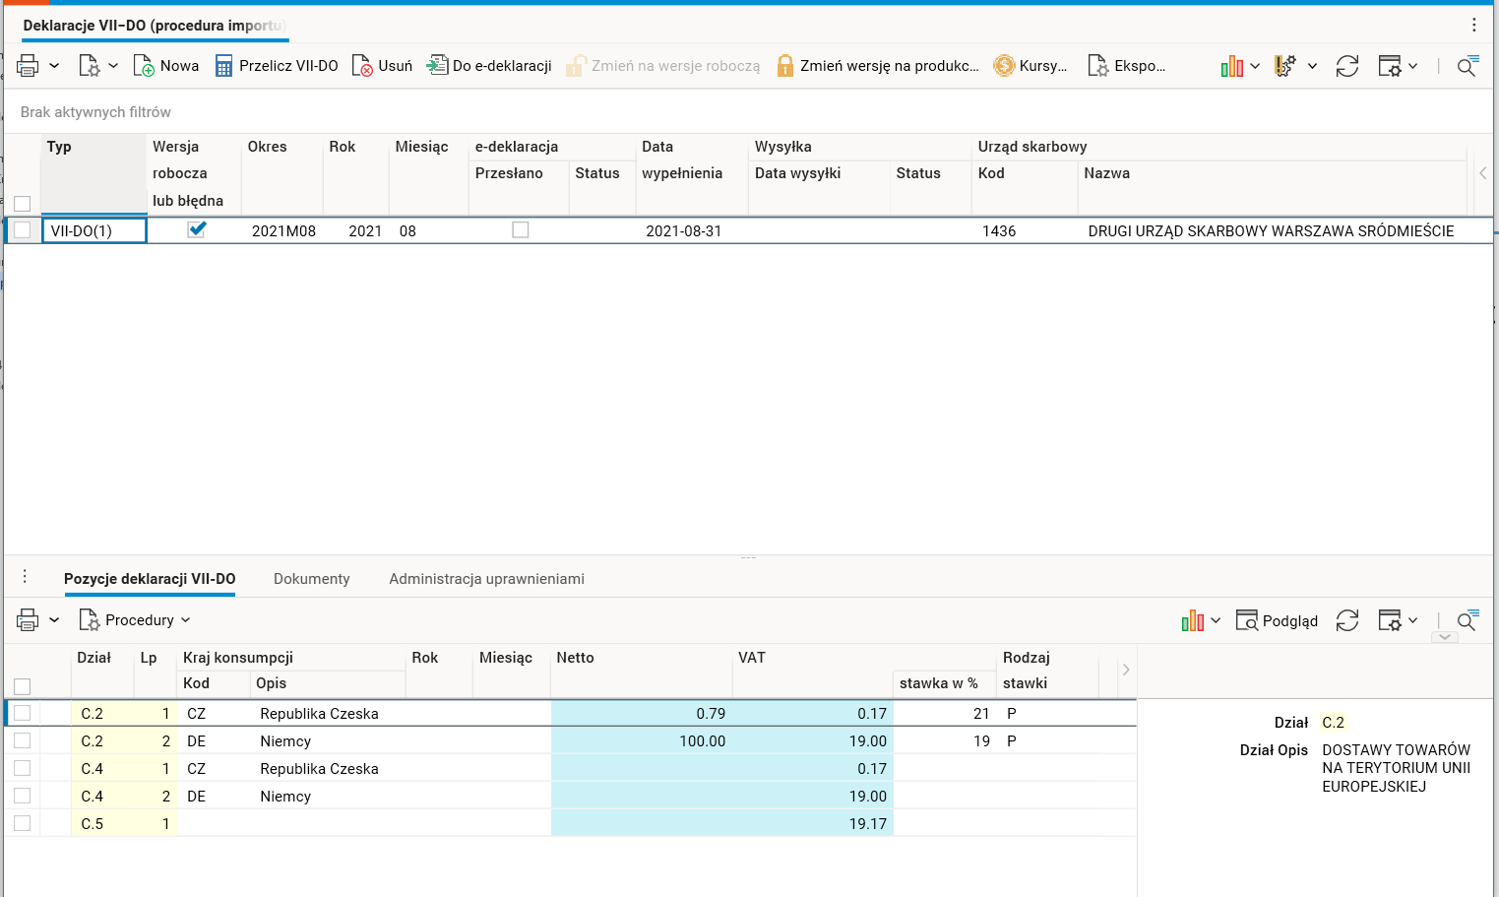This screenshot has width=1499, height=897.
Task: Click the Przelicz VII-DO calculator icon
Action: 224,66
